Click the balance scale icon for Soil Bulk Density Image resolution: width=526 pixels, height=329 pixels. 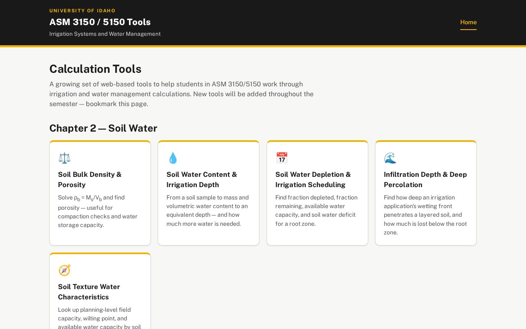coord(65,158)
